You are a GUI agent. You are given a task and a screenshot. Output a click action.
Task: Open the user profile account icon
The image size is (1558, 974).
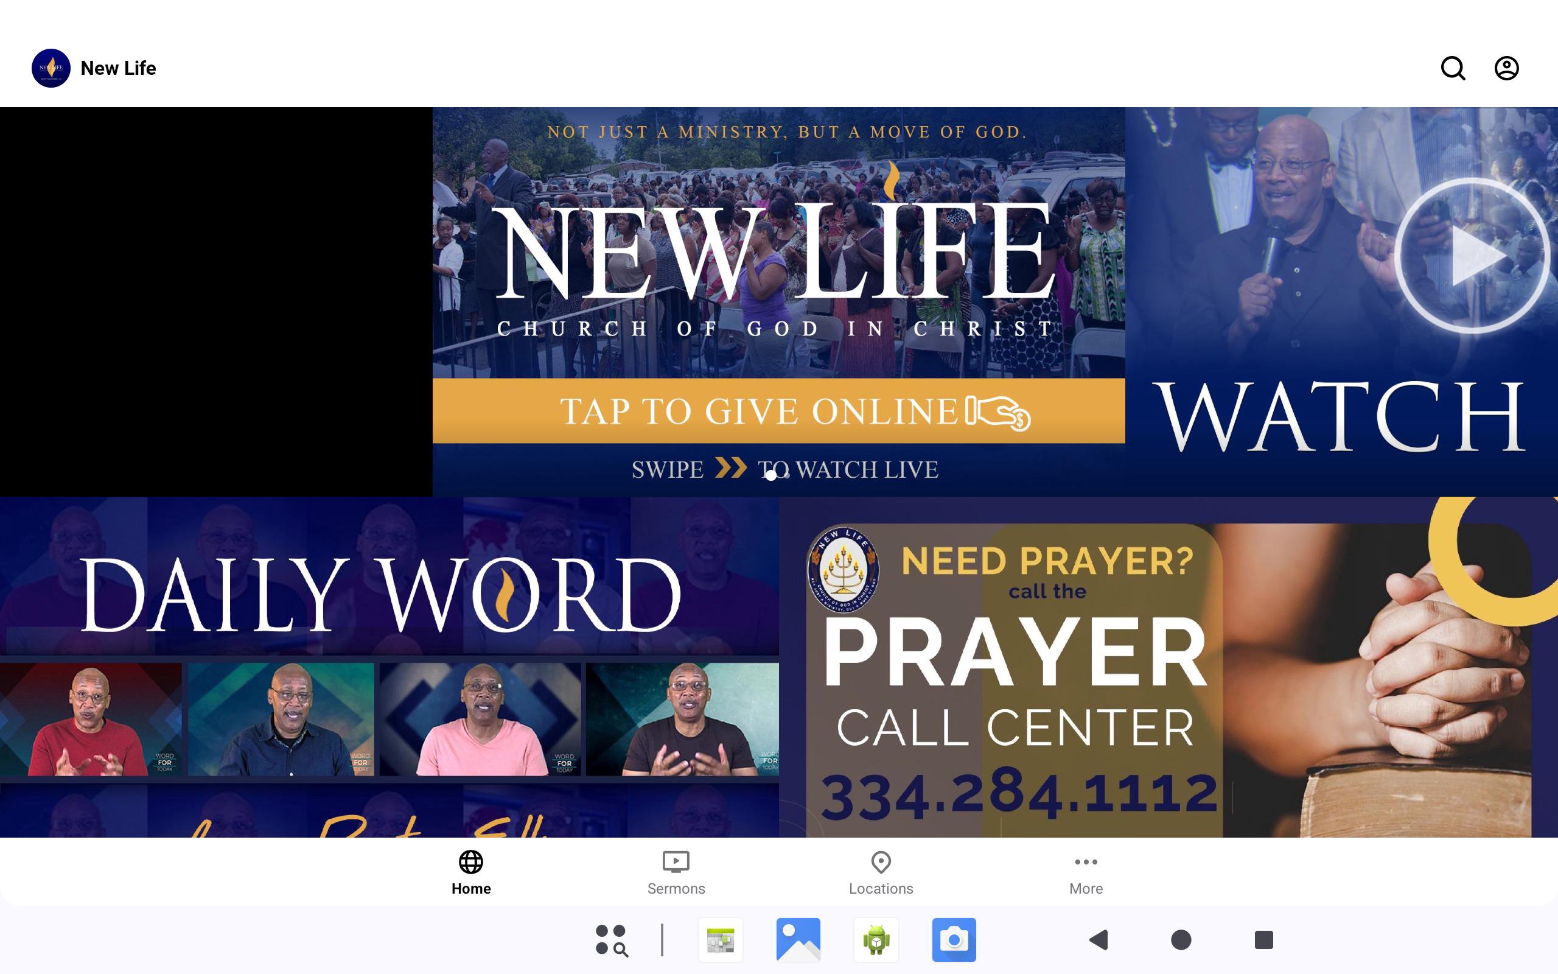point(1506,68)
